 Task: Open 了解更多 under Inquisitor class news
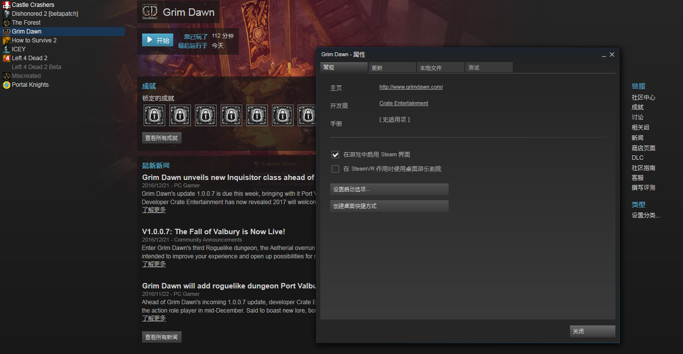[x=154, y=210]
